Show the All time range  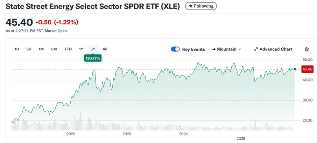[105, 49]
